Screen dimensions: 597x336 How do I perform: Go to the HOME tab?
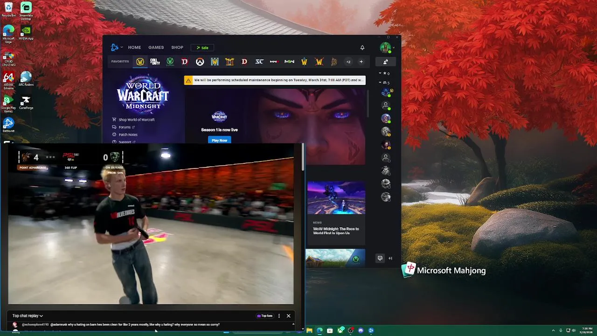[x=134, y=47]
